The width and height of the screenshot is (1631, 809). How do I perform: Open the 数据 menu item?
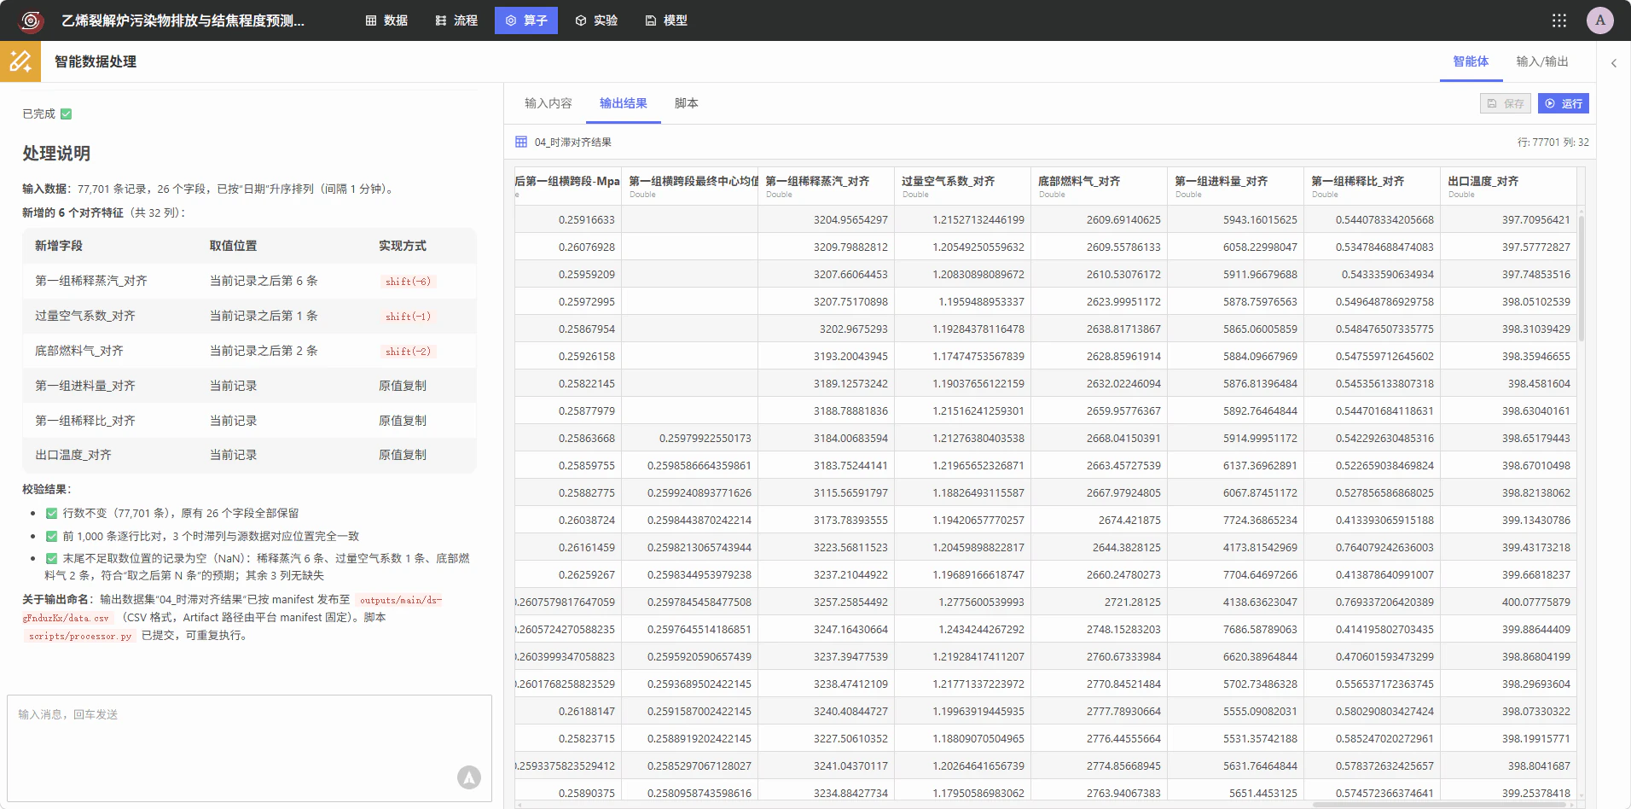386,20
